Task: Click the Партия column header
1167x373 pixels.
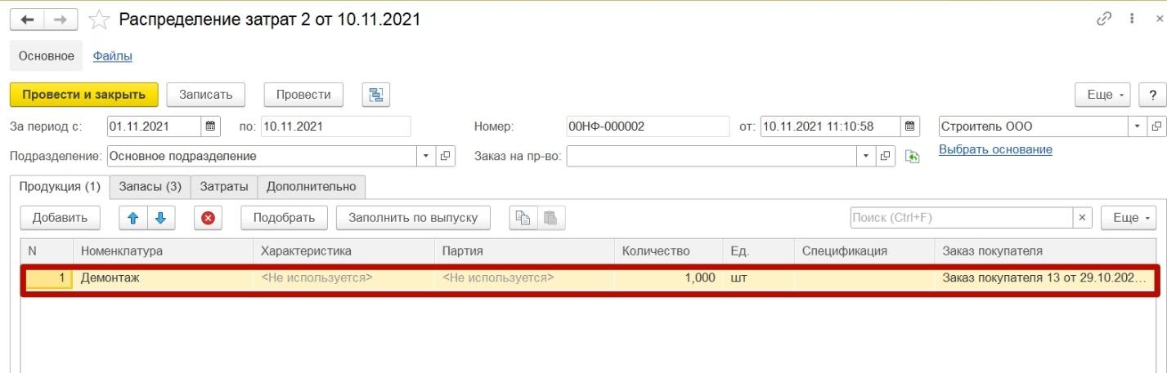Action: (x=524, y=251)
